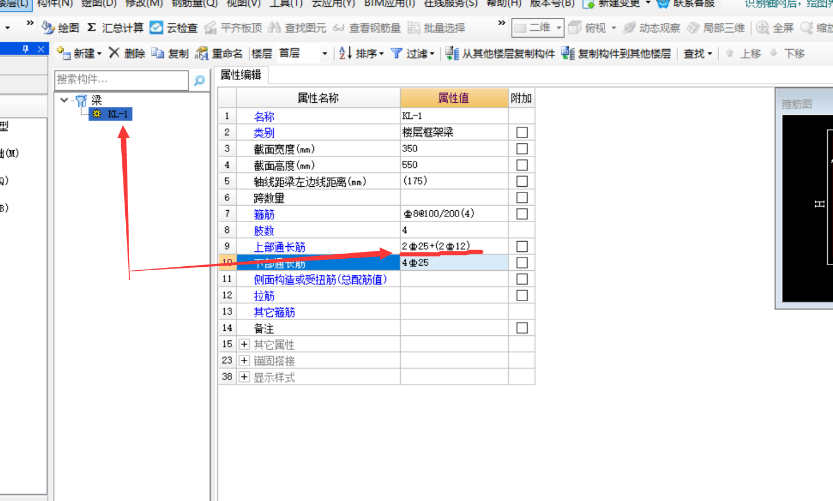The image size is (833, 501).
Task: Click 复制构件到其他楼层 button
Action: click(616, 53)
